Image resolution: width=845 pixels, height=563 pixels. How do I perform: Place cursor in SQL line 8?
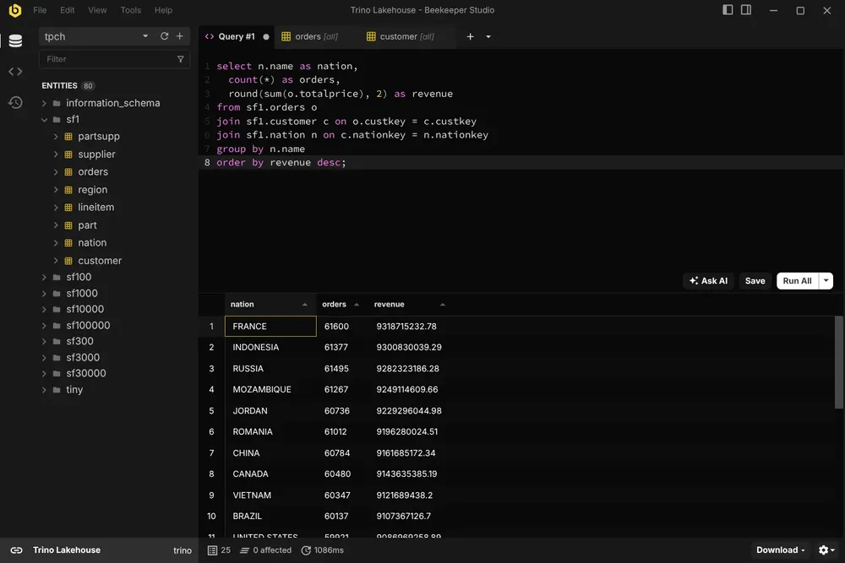coord(521,163)
